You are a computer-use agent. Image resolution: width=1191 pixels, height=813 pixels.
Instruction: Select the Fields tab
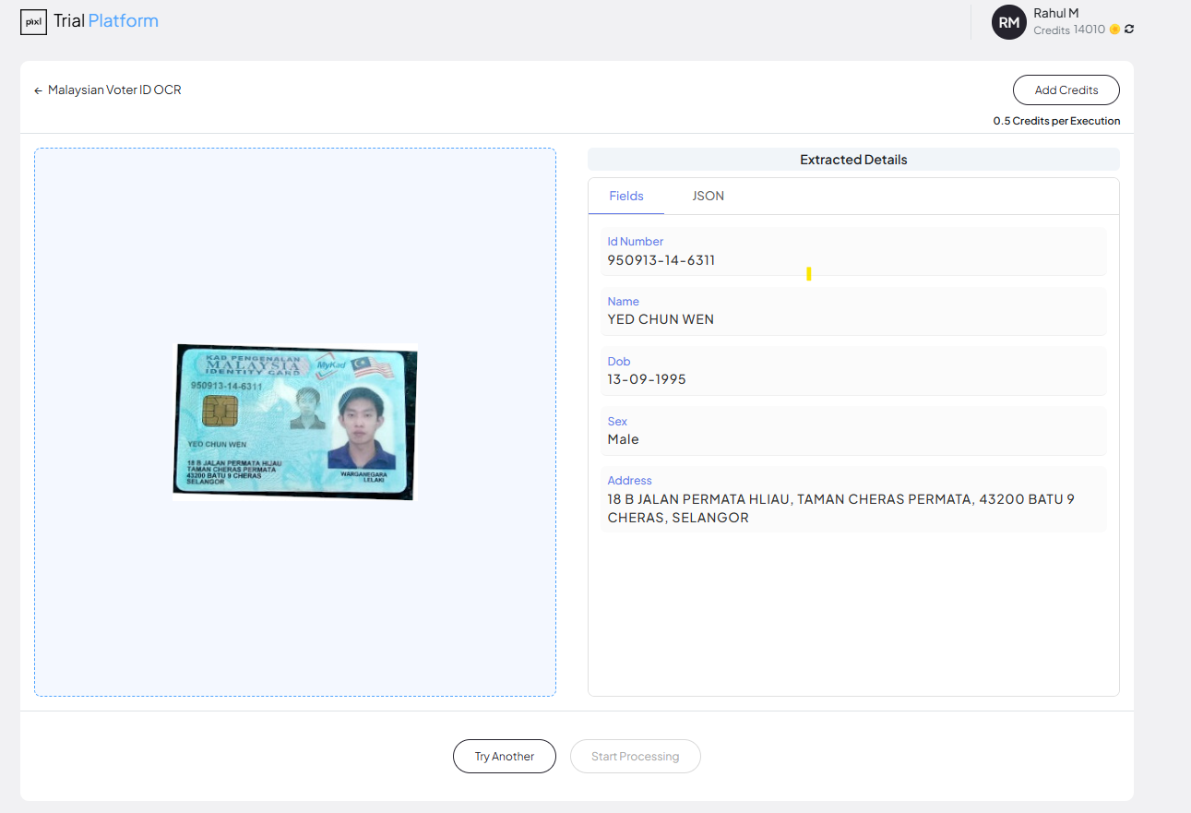tap(626, 196)
